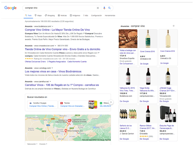Expand the arrow next to www.bodeboca.com
This screenshot has height=147, width=194.
53,26
